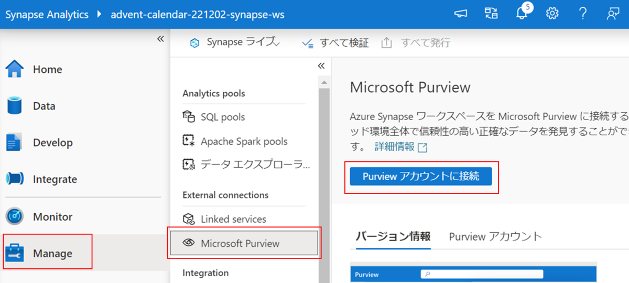This screenshot has width=629, height=283.
Task: Click the external link icon beside 詳細情報
Action: 422,147
